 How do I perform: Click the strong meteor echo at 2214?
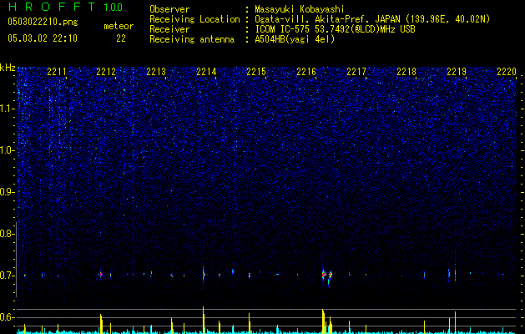pos(203,274)
